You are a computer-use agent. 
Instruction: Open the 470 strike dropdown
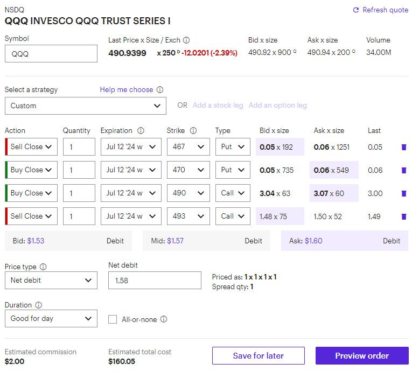(x=188, y=170)
